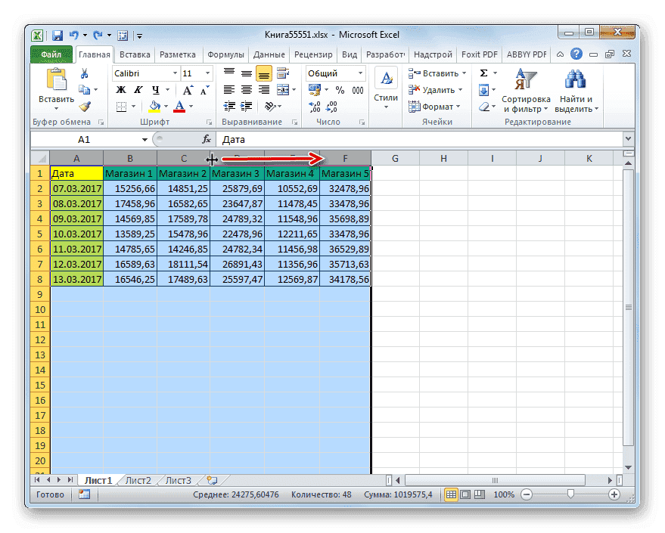Image resolution: width=665 pixels, height=533 pixels.
Task: Click the Cut (scissors) icon
Action: tap(83, 73)
